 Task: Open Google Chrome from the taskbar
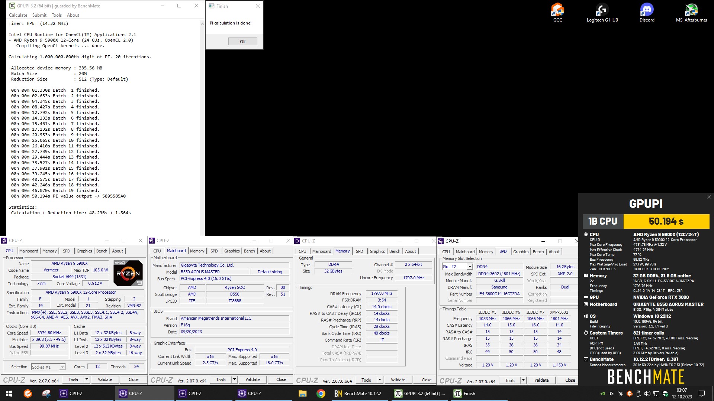tap(321, 394)
